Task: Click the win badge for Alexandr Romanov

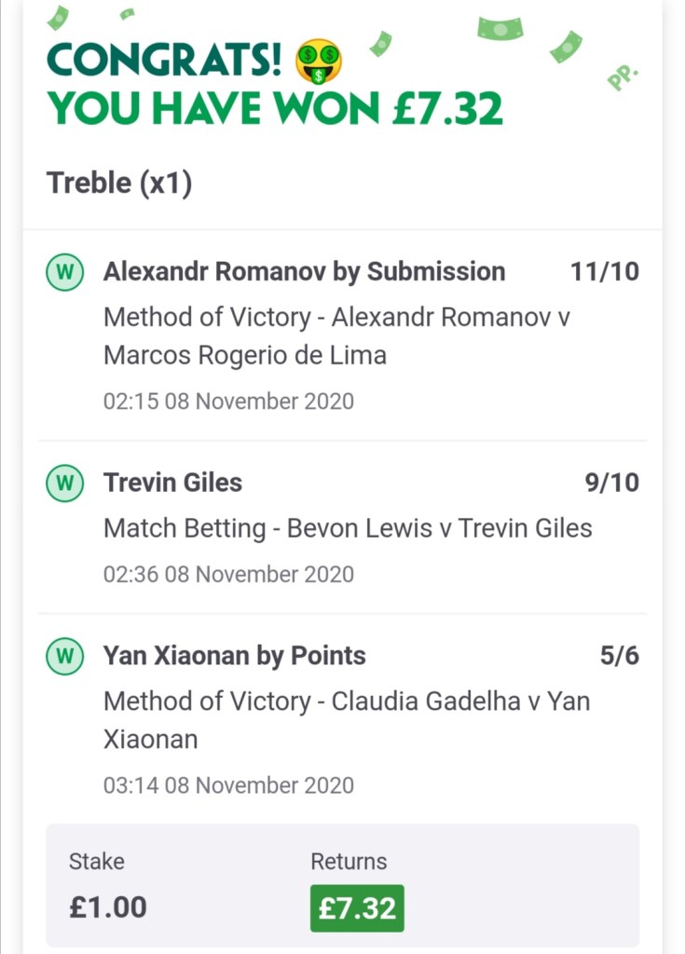Action: pos(63,272)
